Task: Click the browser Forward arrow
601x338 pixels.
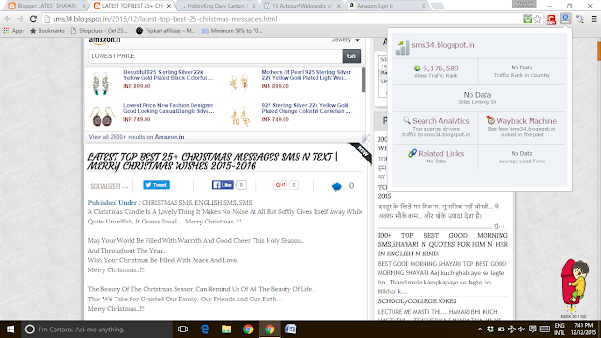Action: coord(21,19)
